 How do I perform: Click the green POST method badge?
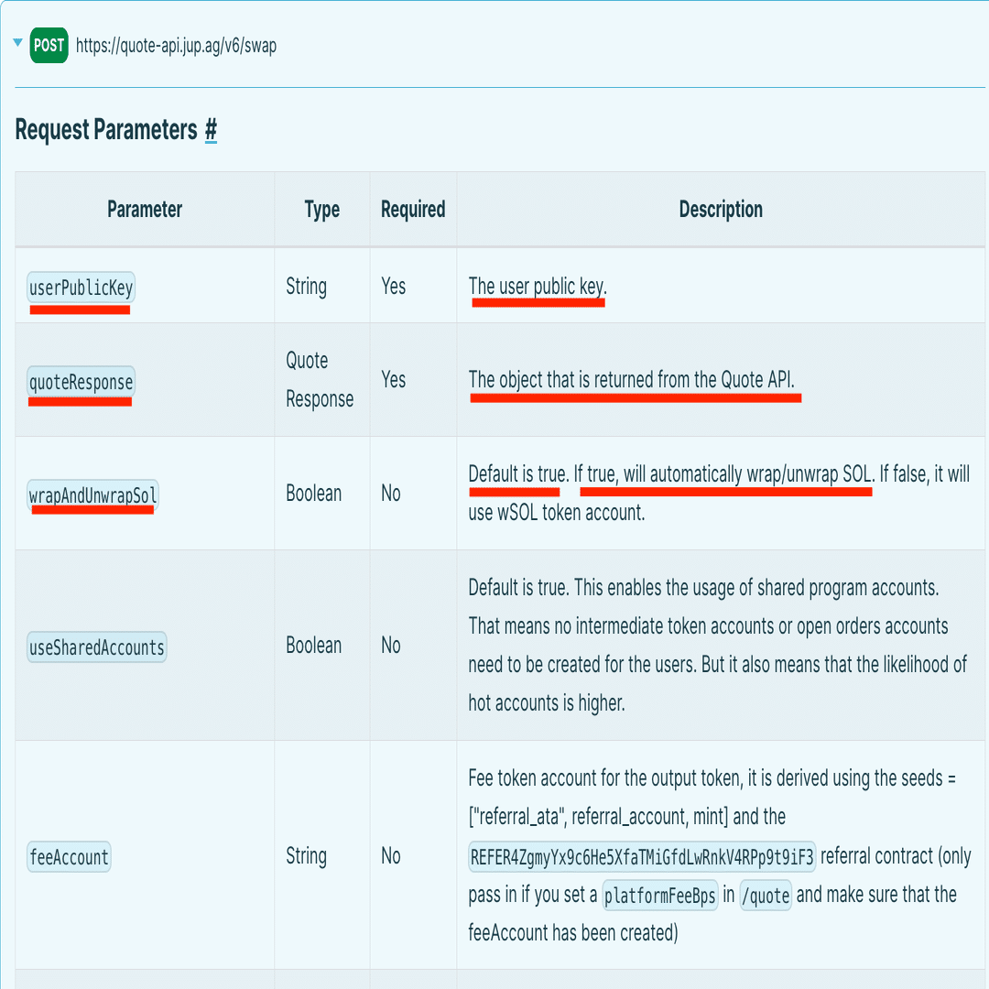[x=49, y=46]
